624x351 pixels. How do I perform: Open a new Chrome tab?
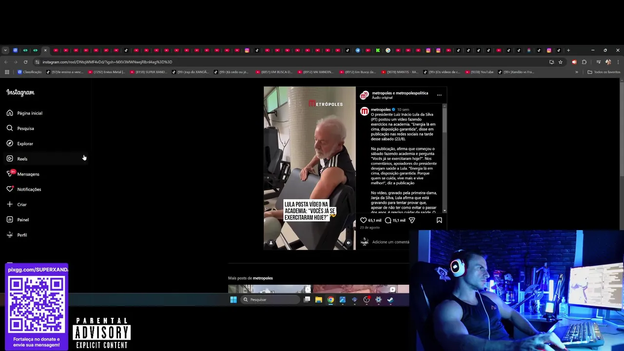(568, 50)
